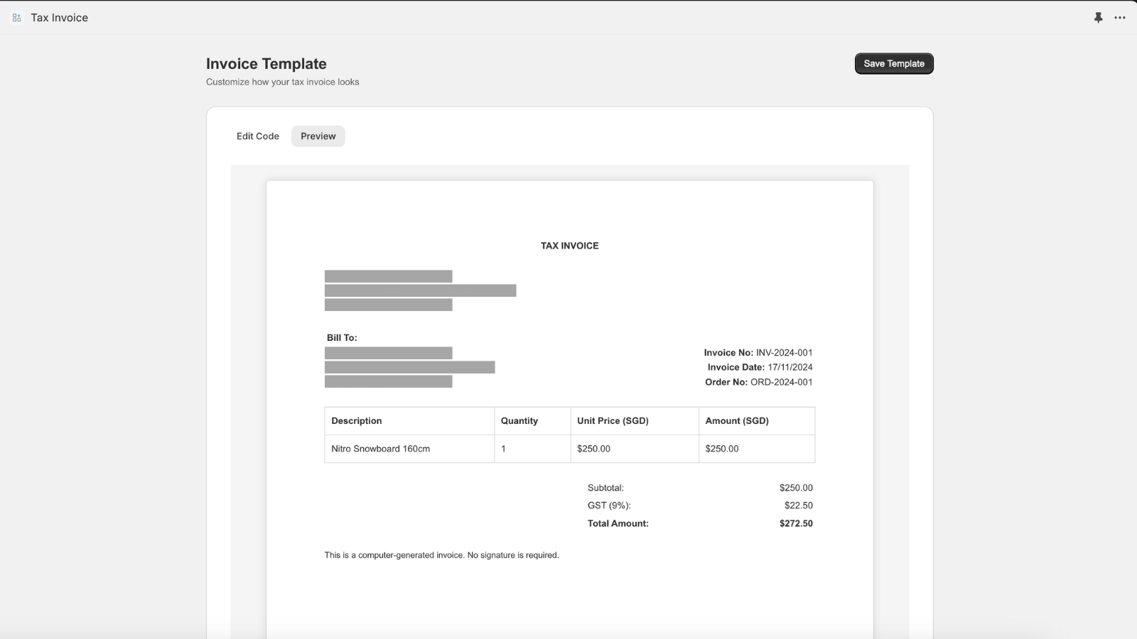Click the first gray company placeholder bar
The image size is (1137, 639).
(389, 275)
